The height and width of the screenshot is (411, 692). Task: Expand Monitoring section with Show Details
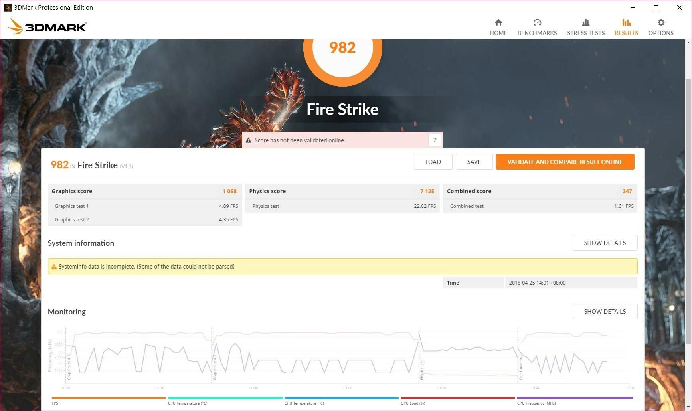point(605,311)
